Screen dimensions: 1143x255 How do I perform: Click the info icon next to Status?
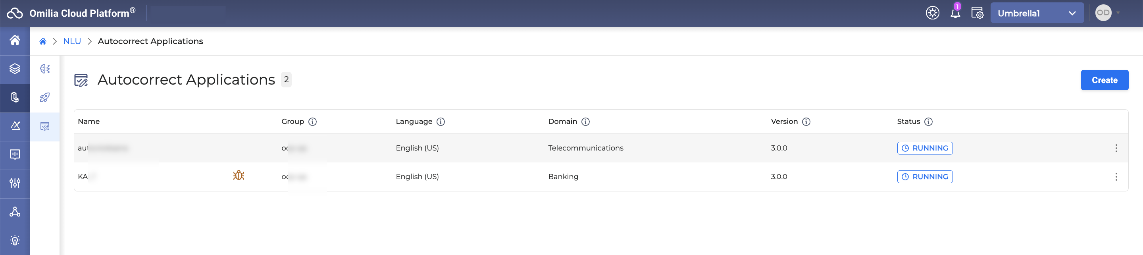click(x=928, y=122)
